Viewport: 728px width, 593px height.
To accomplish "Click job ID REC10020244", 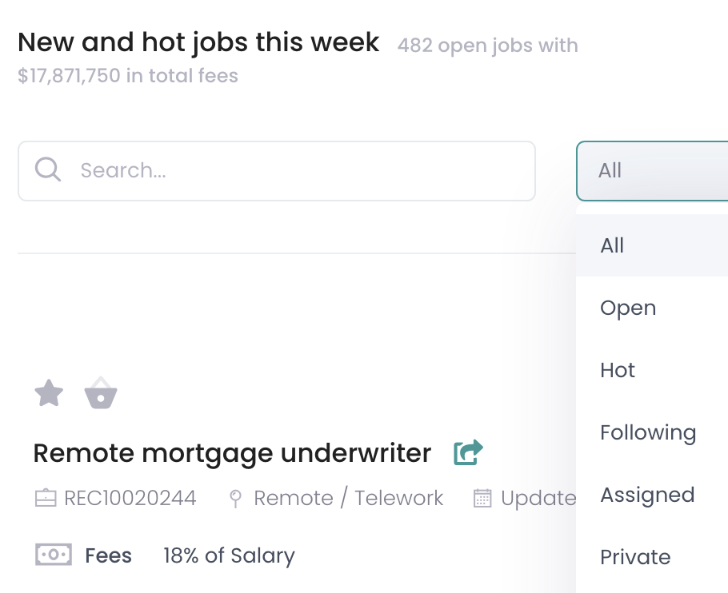I will tap(130, 499).
